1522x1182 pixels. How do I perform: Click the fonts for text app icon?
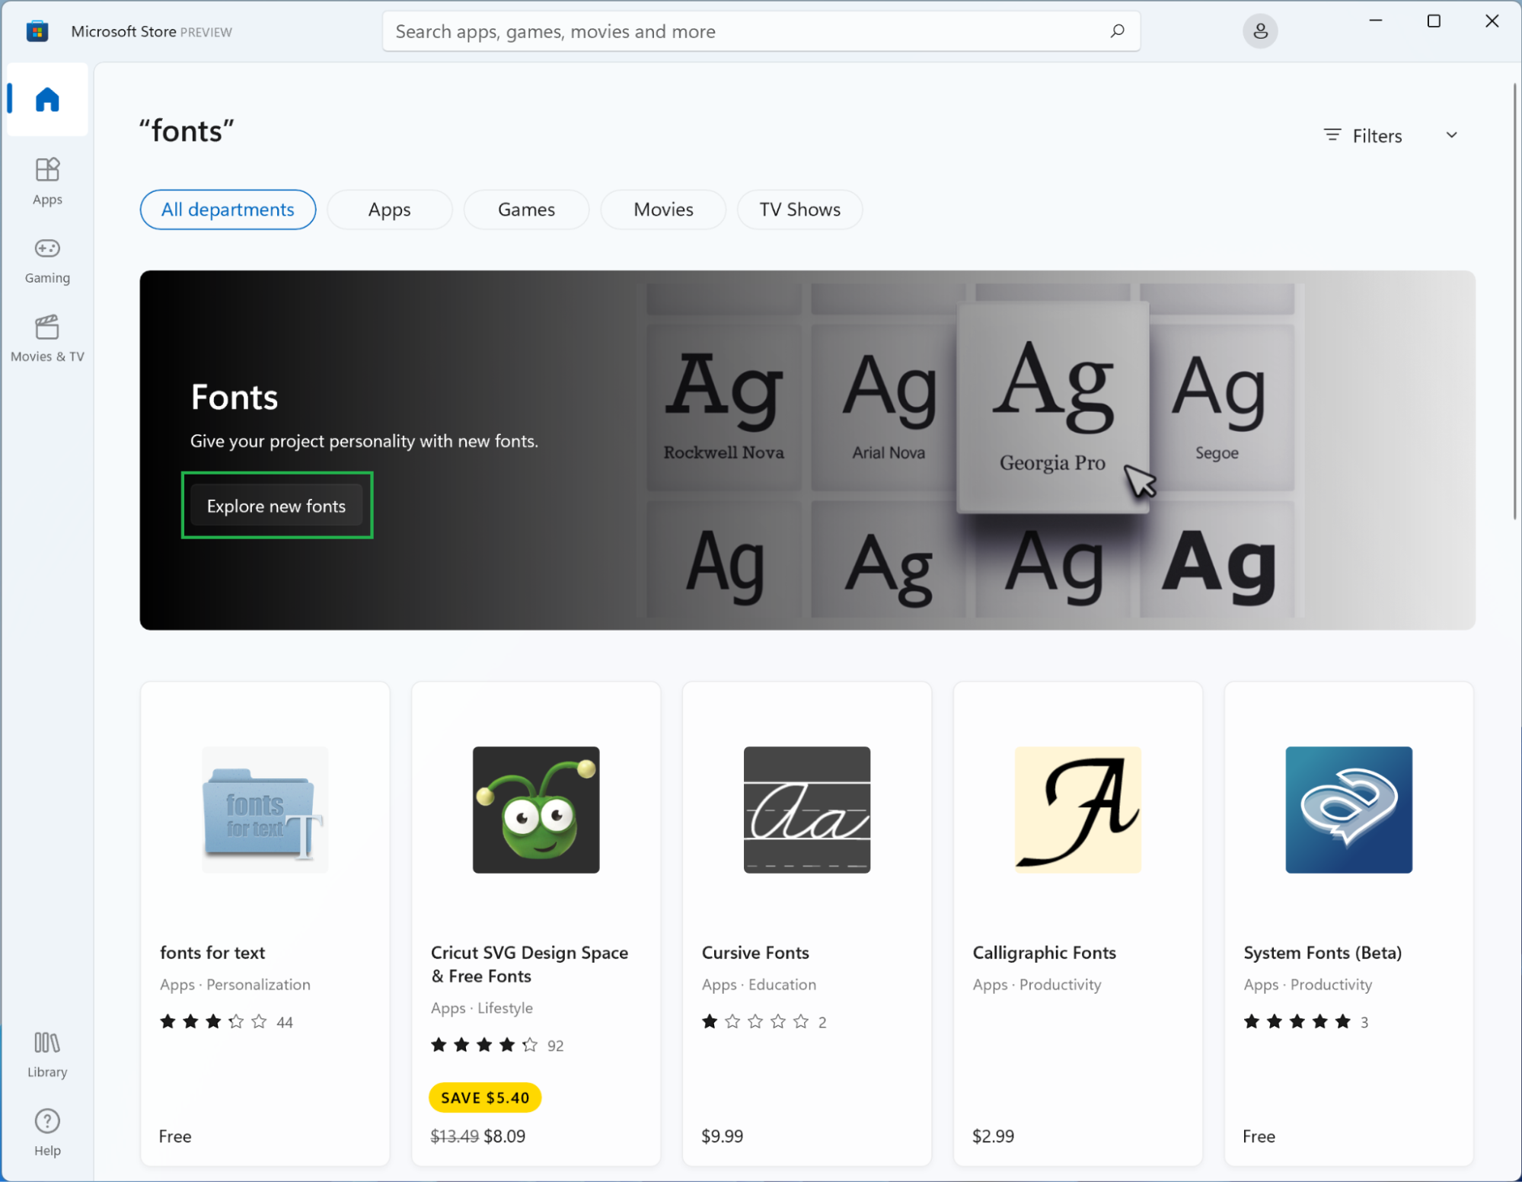click(264, 809)
